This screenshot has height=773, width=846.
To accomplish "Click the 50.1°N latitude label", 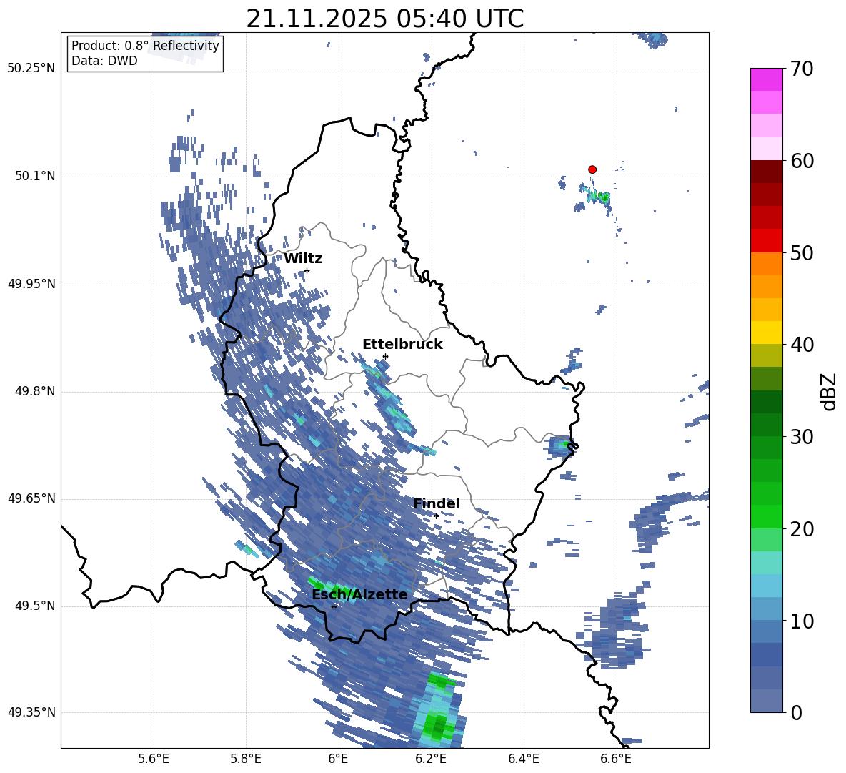I will 35,177.
